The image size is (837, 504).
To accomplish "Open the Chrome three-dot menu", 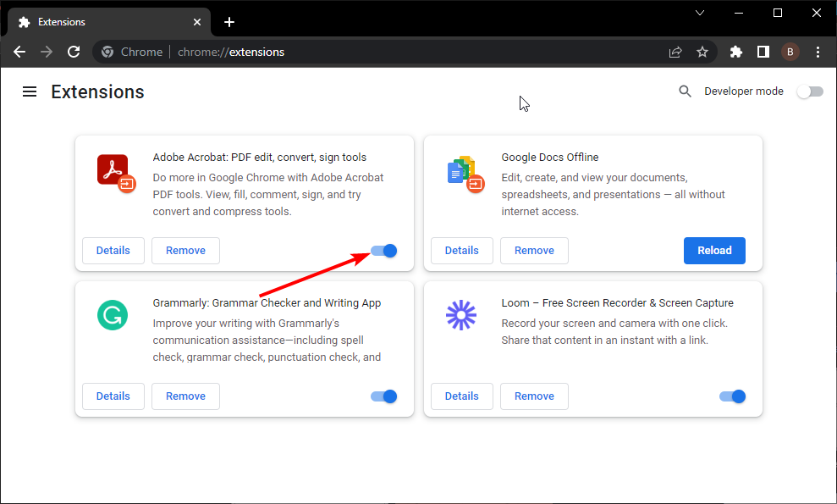I will click(x=818, y=52).
